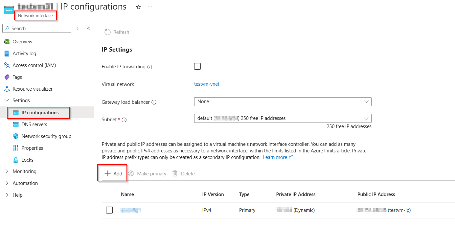Click info icon next to IP forwarding
Viewport: 455px width, 225px height.
[150, 67]
